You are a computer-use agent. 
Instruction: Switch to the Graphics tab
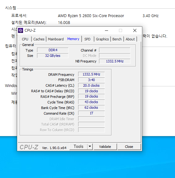102,39
